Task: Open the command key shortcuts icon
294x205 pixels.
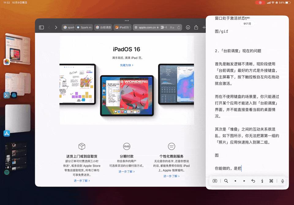Action: coord(271,181)
